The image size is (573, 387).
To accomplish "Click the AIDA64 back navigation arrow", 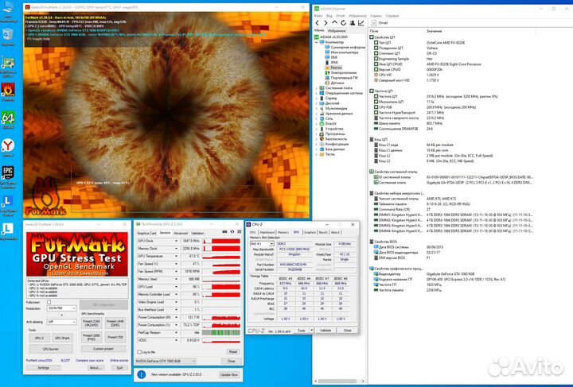I will 317,23.
